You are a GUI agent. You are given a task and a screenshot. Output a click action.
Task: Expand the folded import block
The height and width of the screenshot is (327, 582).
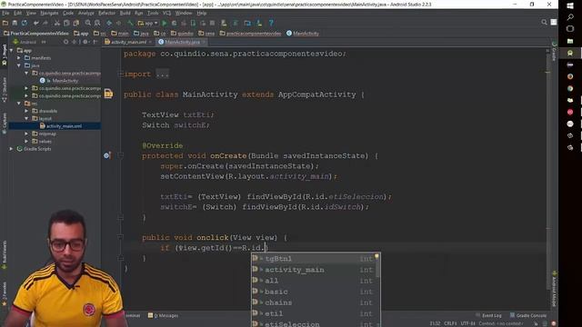click(162, 74)
